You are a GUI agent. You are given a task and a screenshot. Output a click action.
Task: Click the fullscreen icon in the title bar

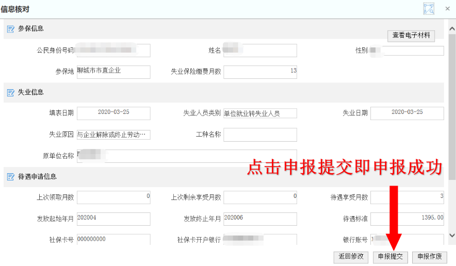[429, 8]
